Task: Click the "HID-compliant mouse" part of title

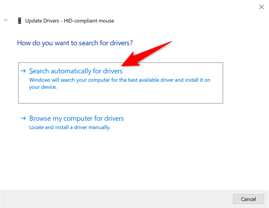Action: [89, 21]
